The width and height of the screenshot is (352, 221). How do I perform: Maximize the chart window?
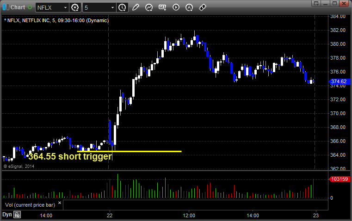pyautogui.click(x=334, y=3)
